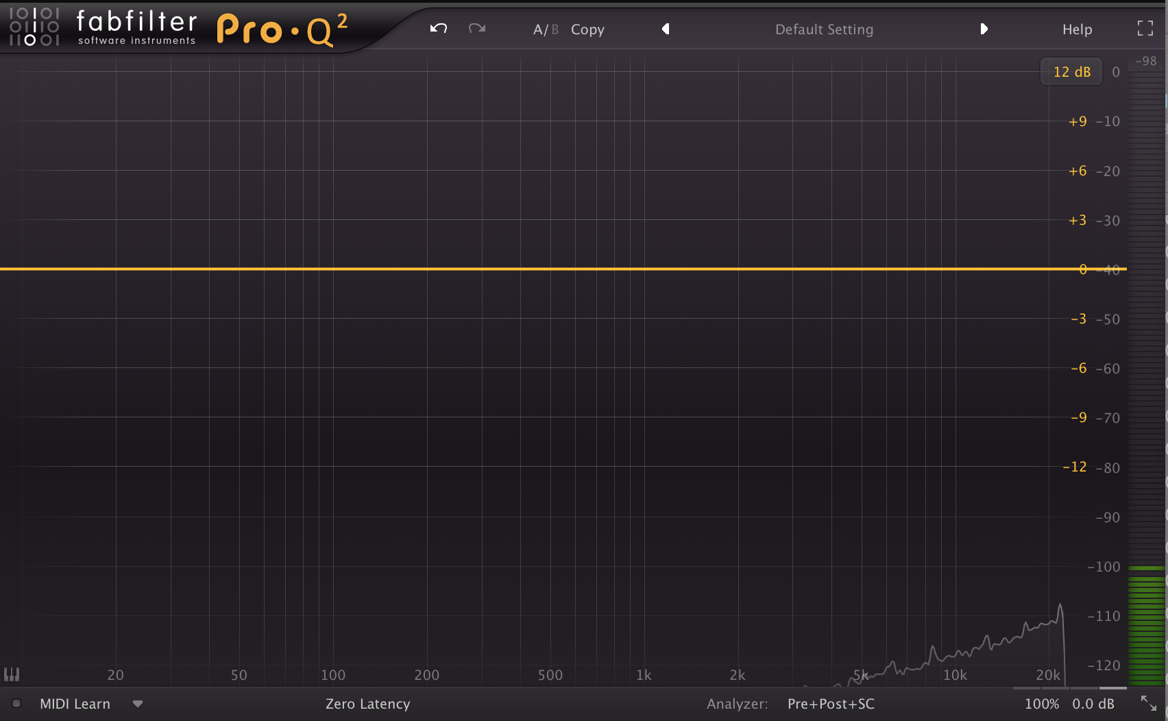Click the FabFilter logo
The height and width of the screenshot is (721, 1168).
tap(103, 27)
